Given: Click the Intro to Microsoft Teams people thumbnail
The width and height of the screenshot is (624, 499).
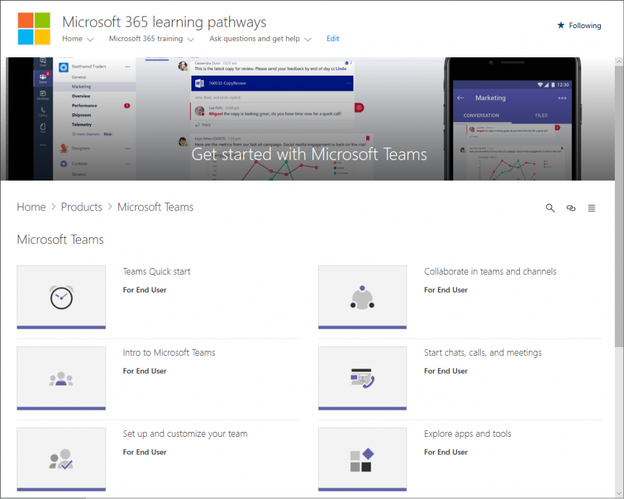Looking at the screenshot, I should coord(62,378).
